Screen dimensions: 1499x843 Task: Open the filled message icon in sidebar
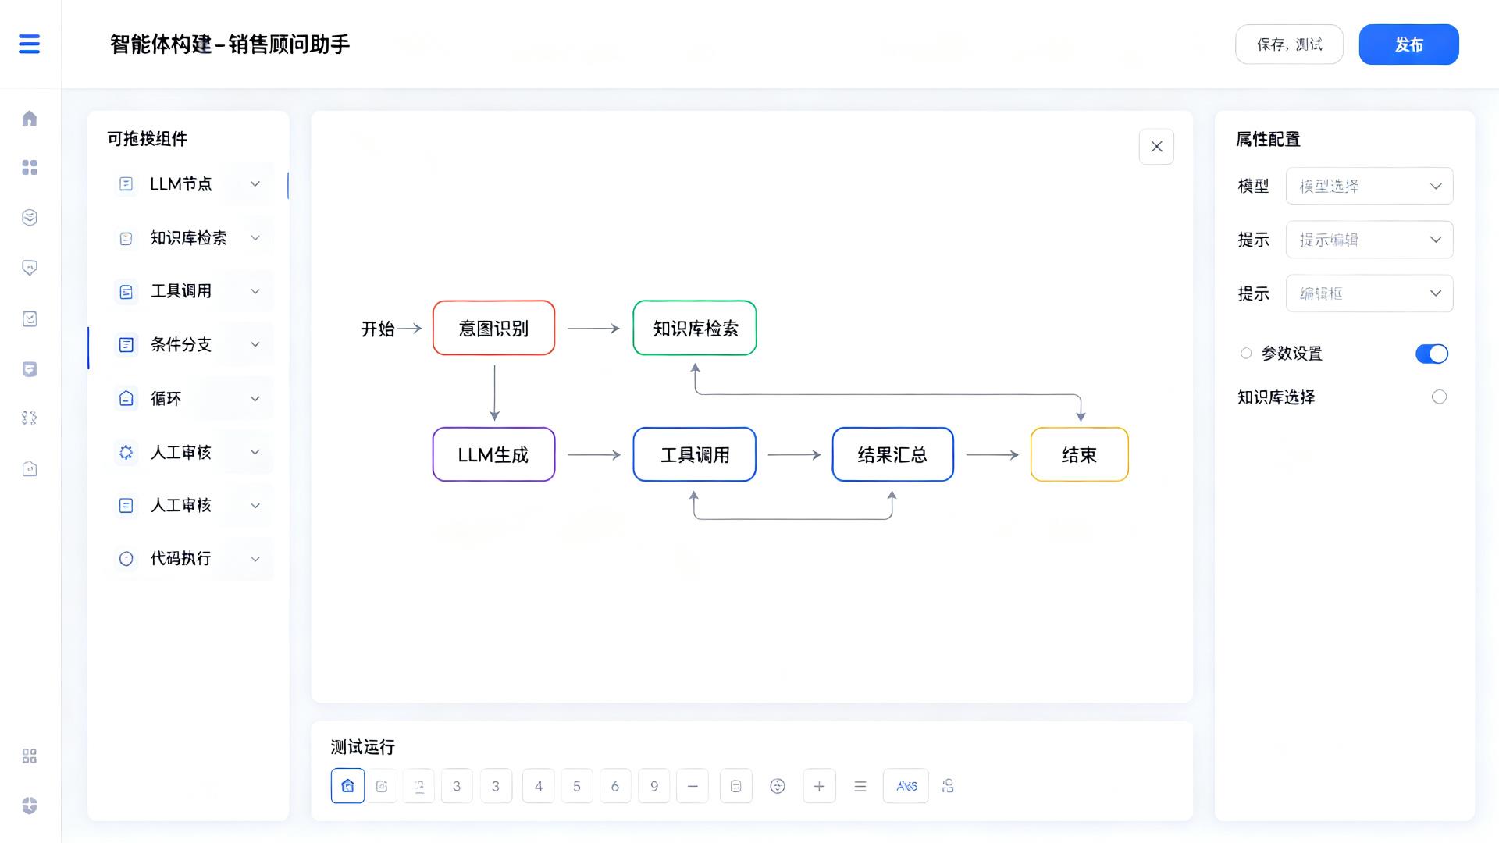pyautogui.click(x=30, y=369)
